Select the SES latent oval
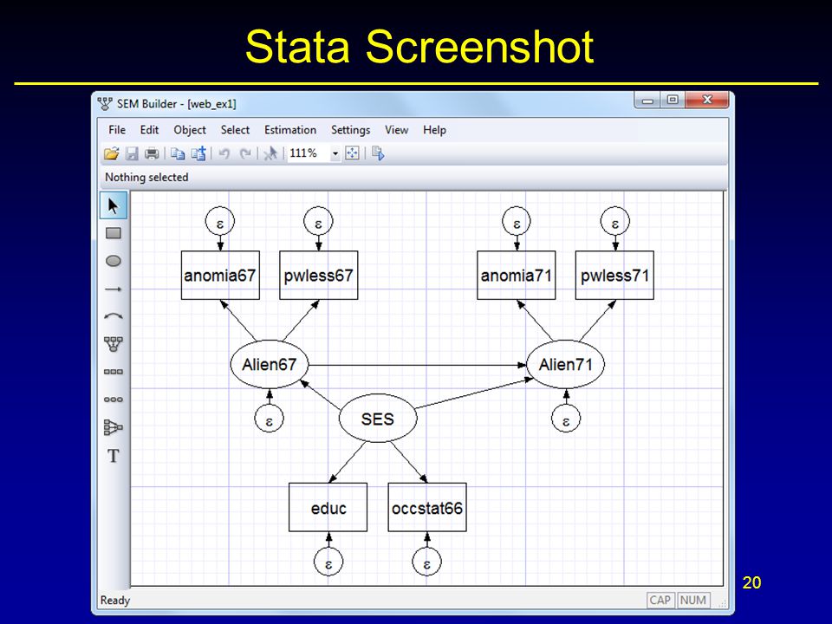 (378, 419)
